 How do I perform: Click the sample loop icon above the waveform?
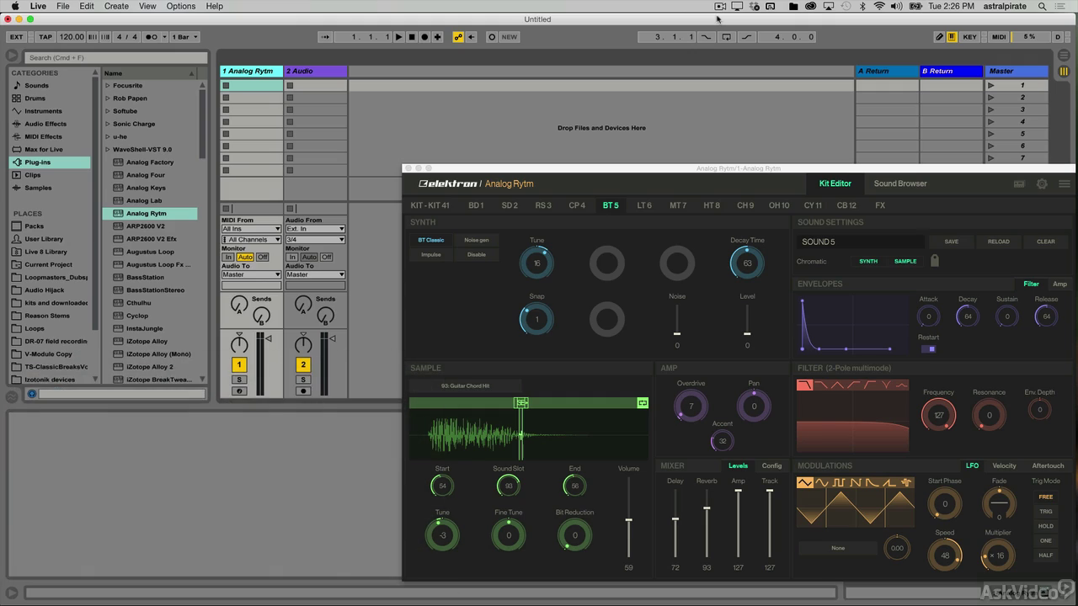click(x=643, y=403)
